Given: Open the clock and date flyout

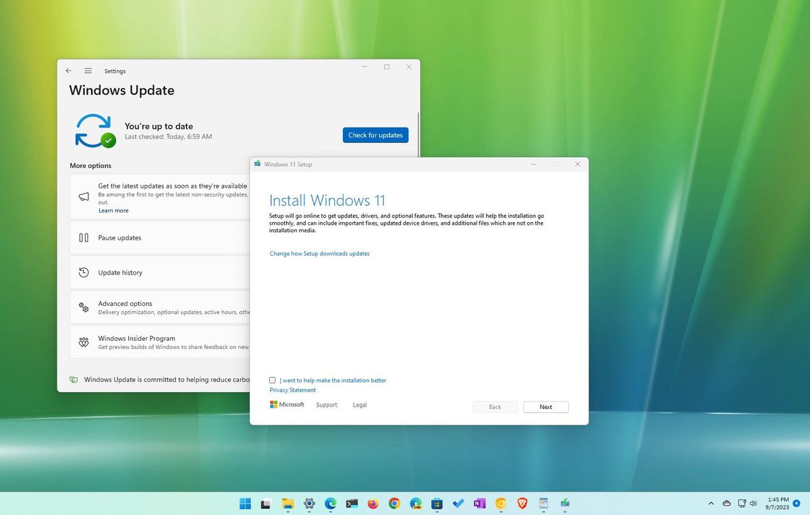Looking at the screenshot, I should [x=778, y=503].
